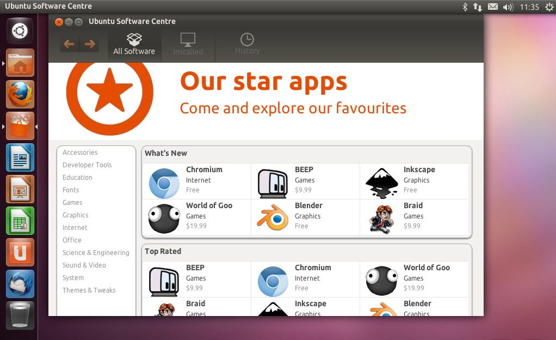This screenshot has width=556, height=340.
Task: Click the Ubuntu Software Centre launcher icon
Action: pyautogui.click(x=20, y=126)
